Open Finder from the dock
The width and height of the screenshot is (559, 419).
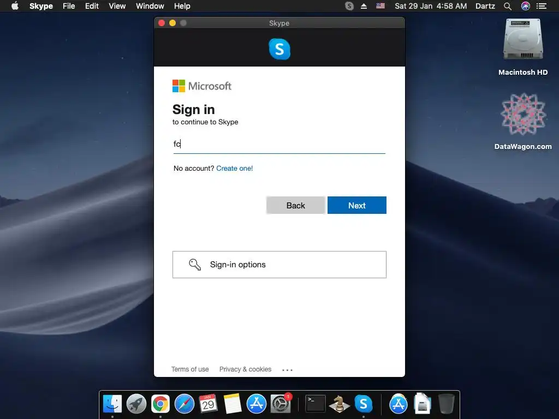112,404
